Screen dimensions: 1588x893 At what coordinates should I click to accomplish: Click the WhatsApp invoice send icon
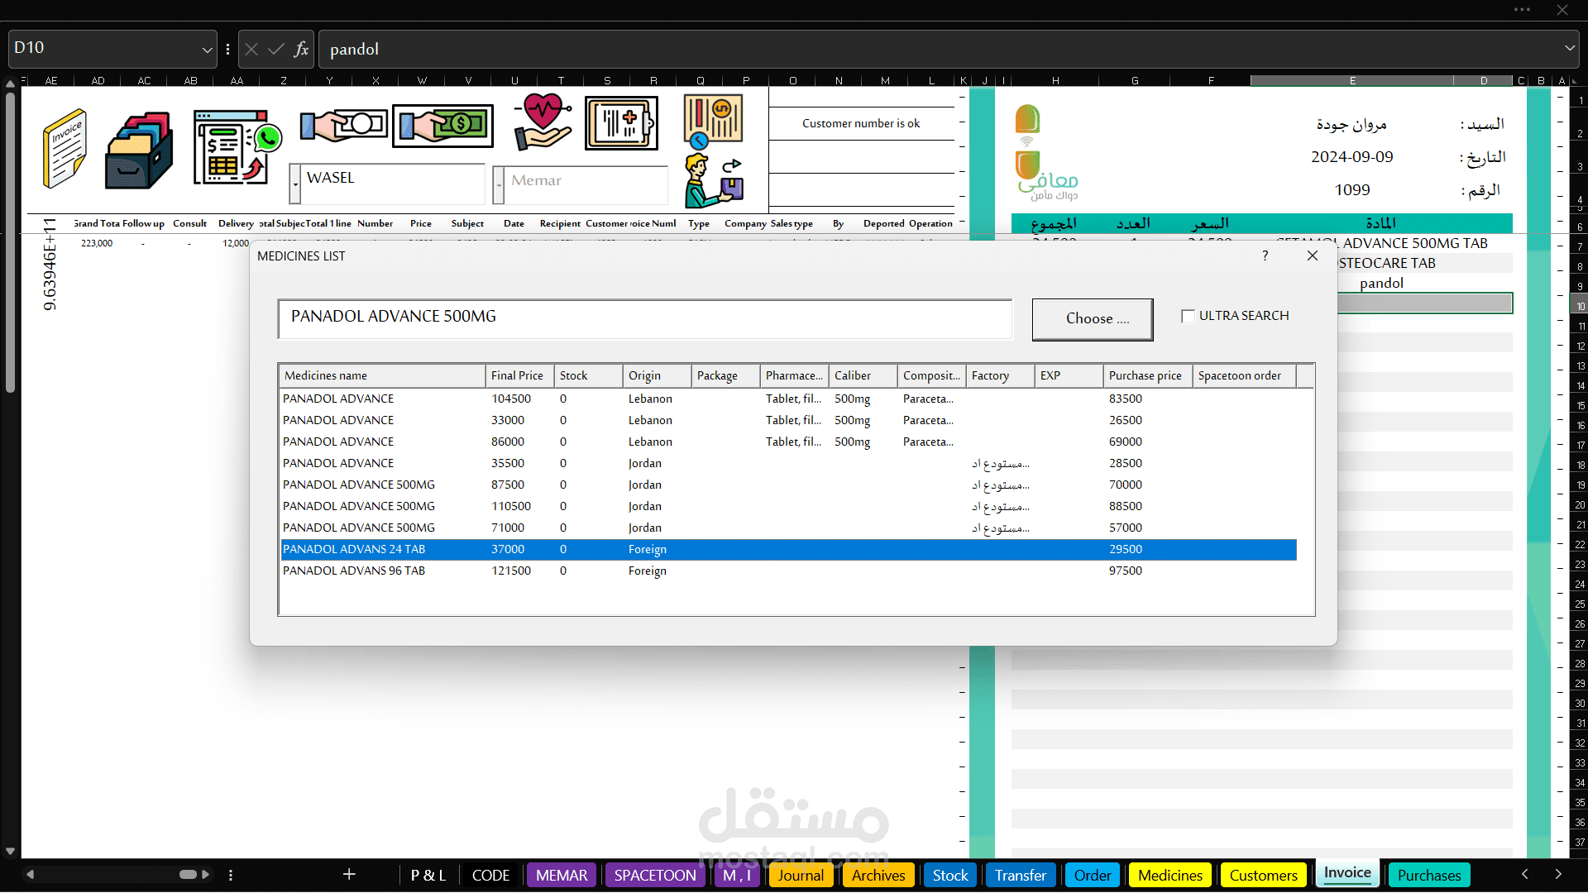[x=237, y=146]
